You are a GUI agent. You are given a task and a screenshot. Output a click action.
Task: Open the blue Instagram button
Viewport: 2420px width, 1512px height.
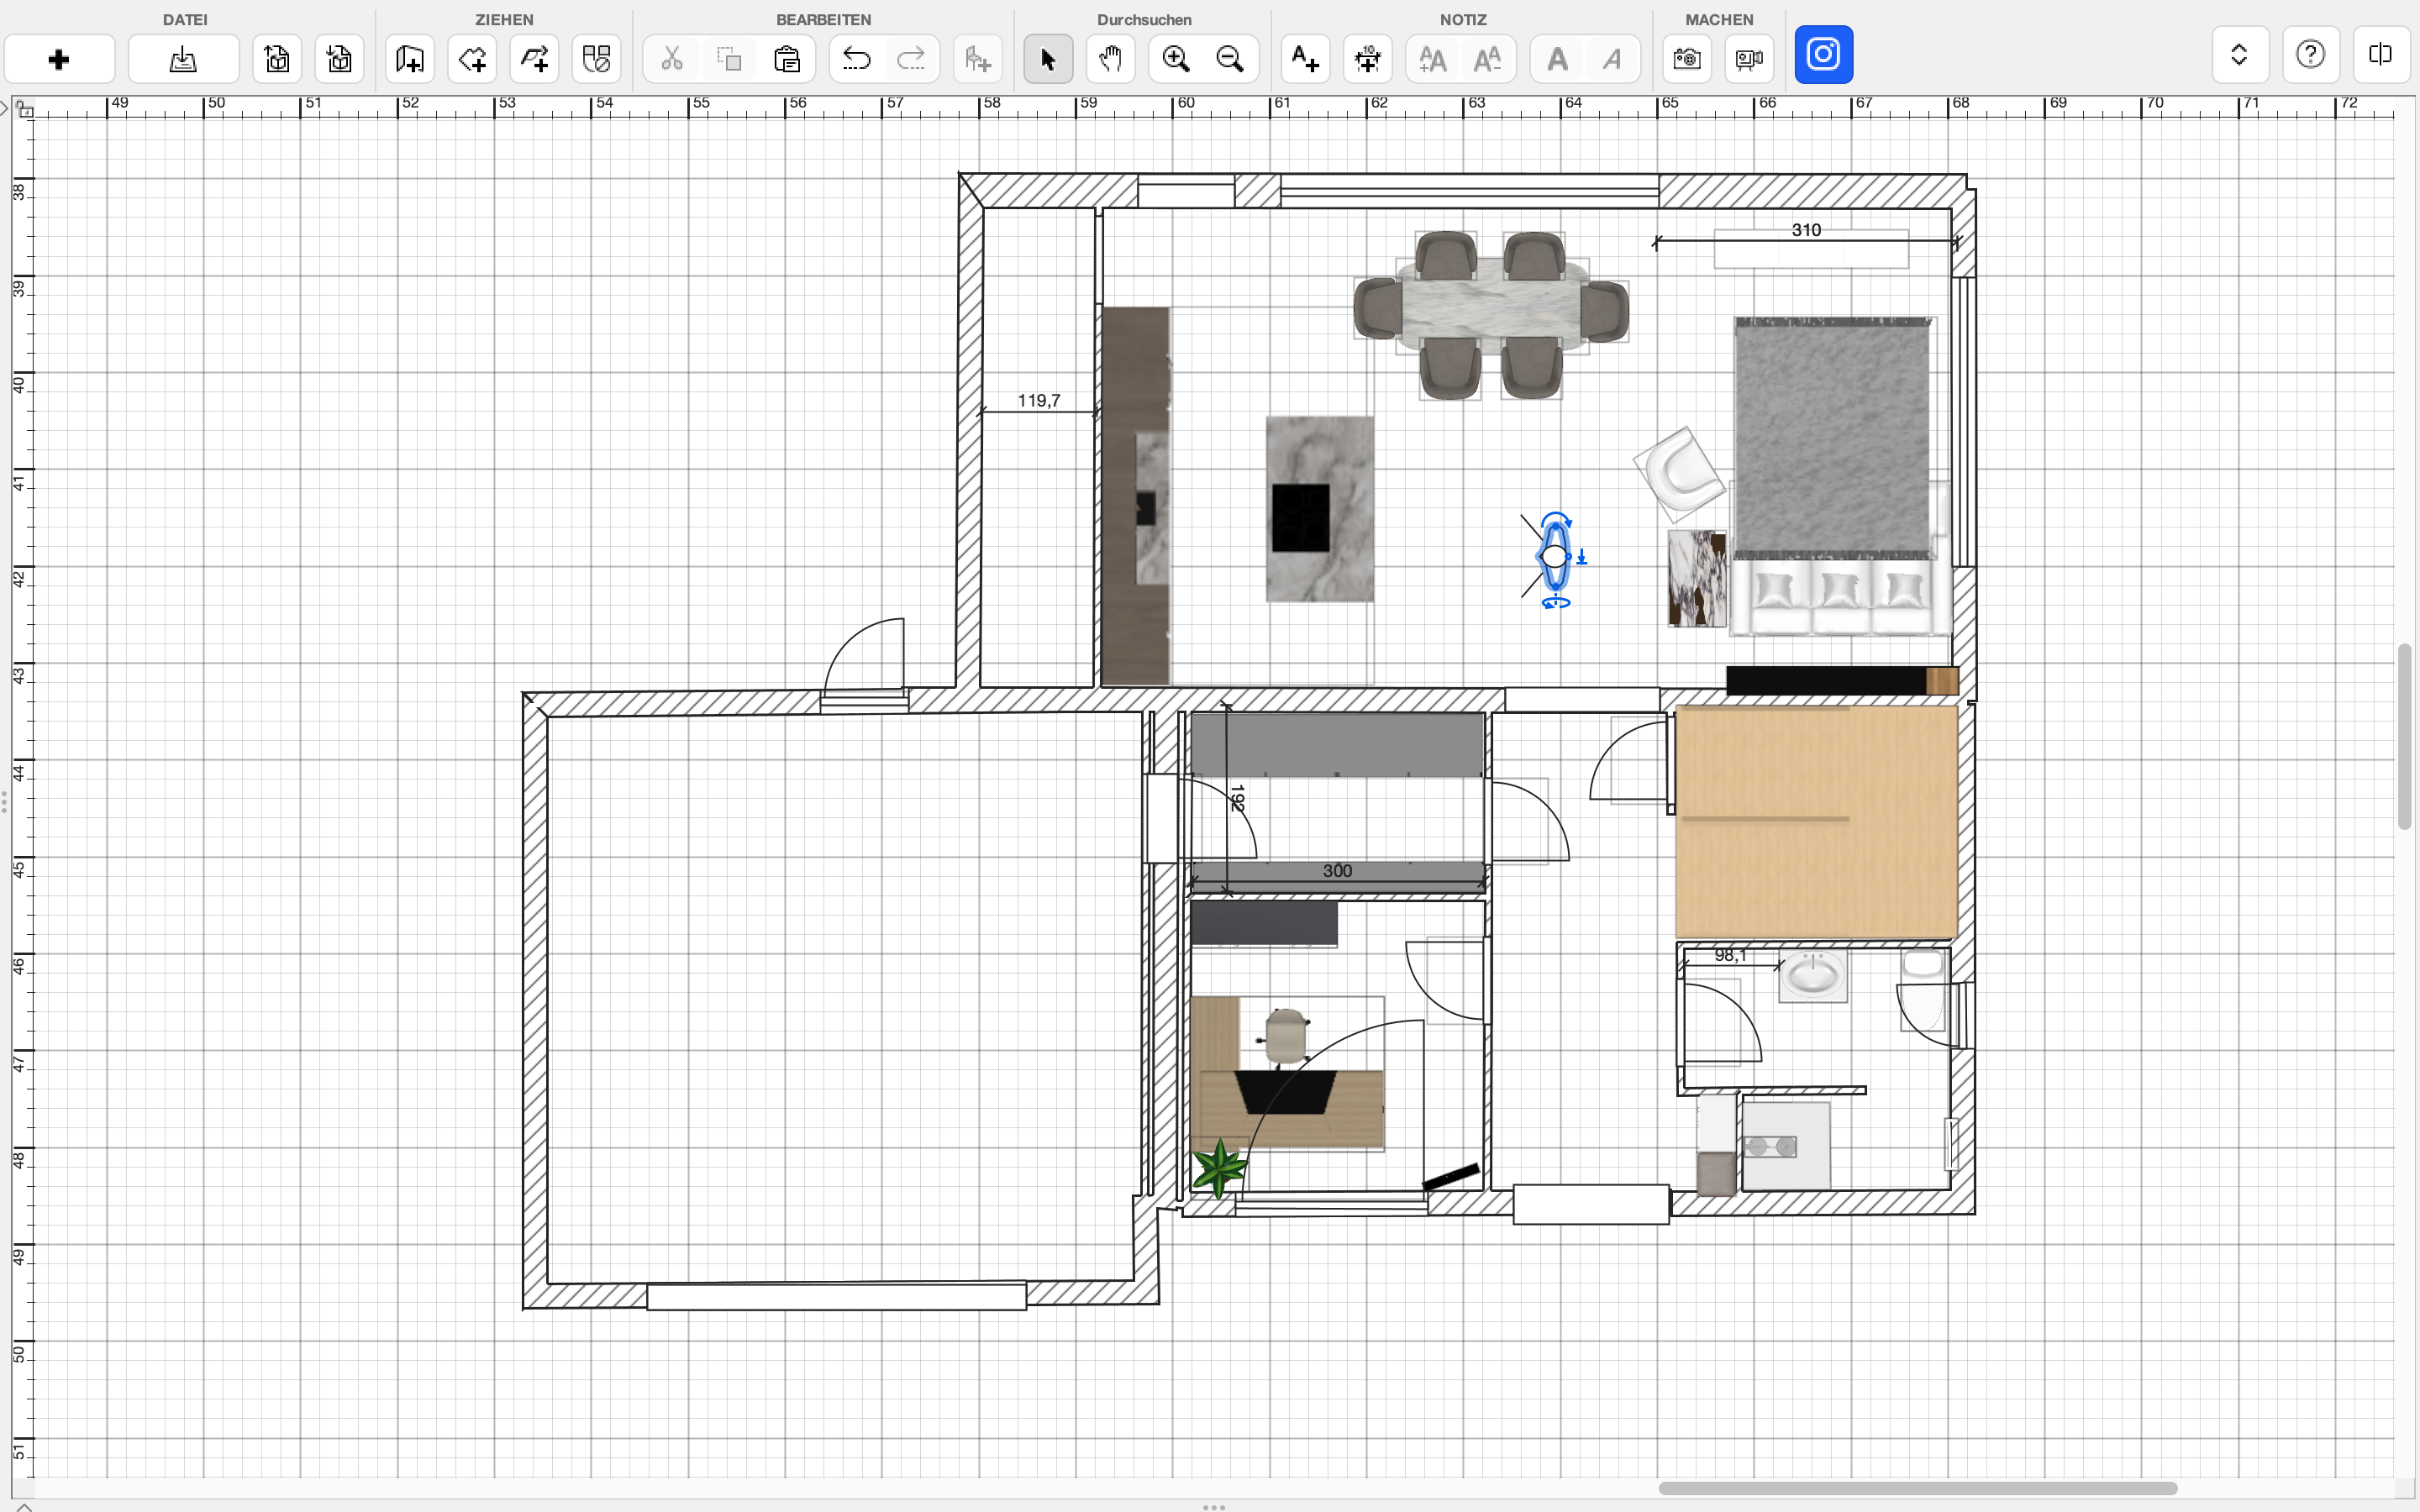(x=1823, y=54)
